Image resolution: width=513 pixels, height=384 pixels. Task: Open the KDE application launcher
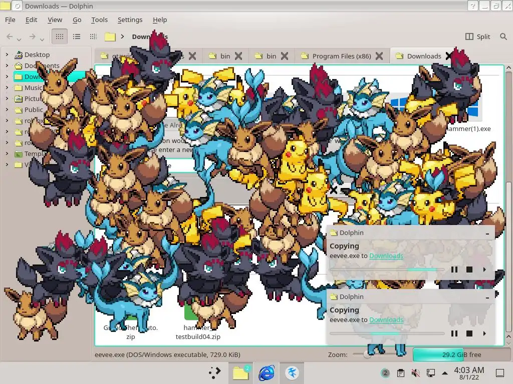(214, 372)
